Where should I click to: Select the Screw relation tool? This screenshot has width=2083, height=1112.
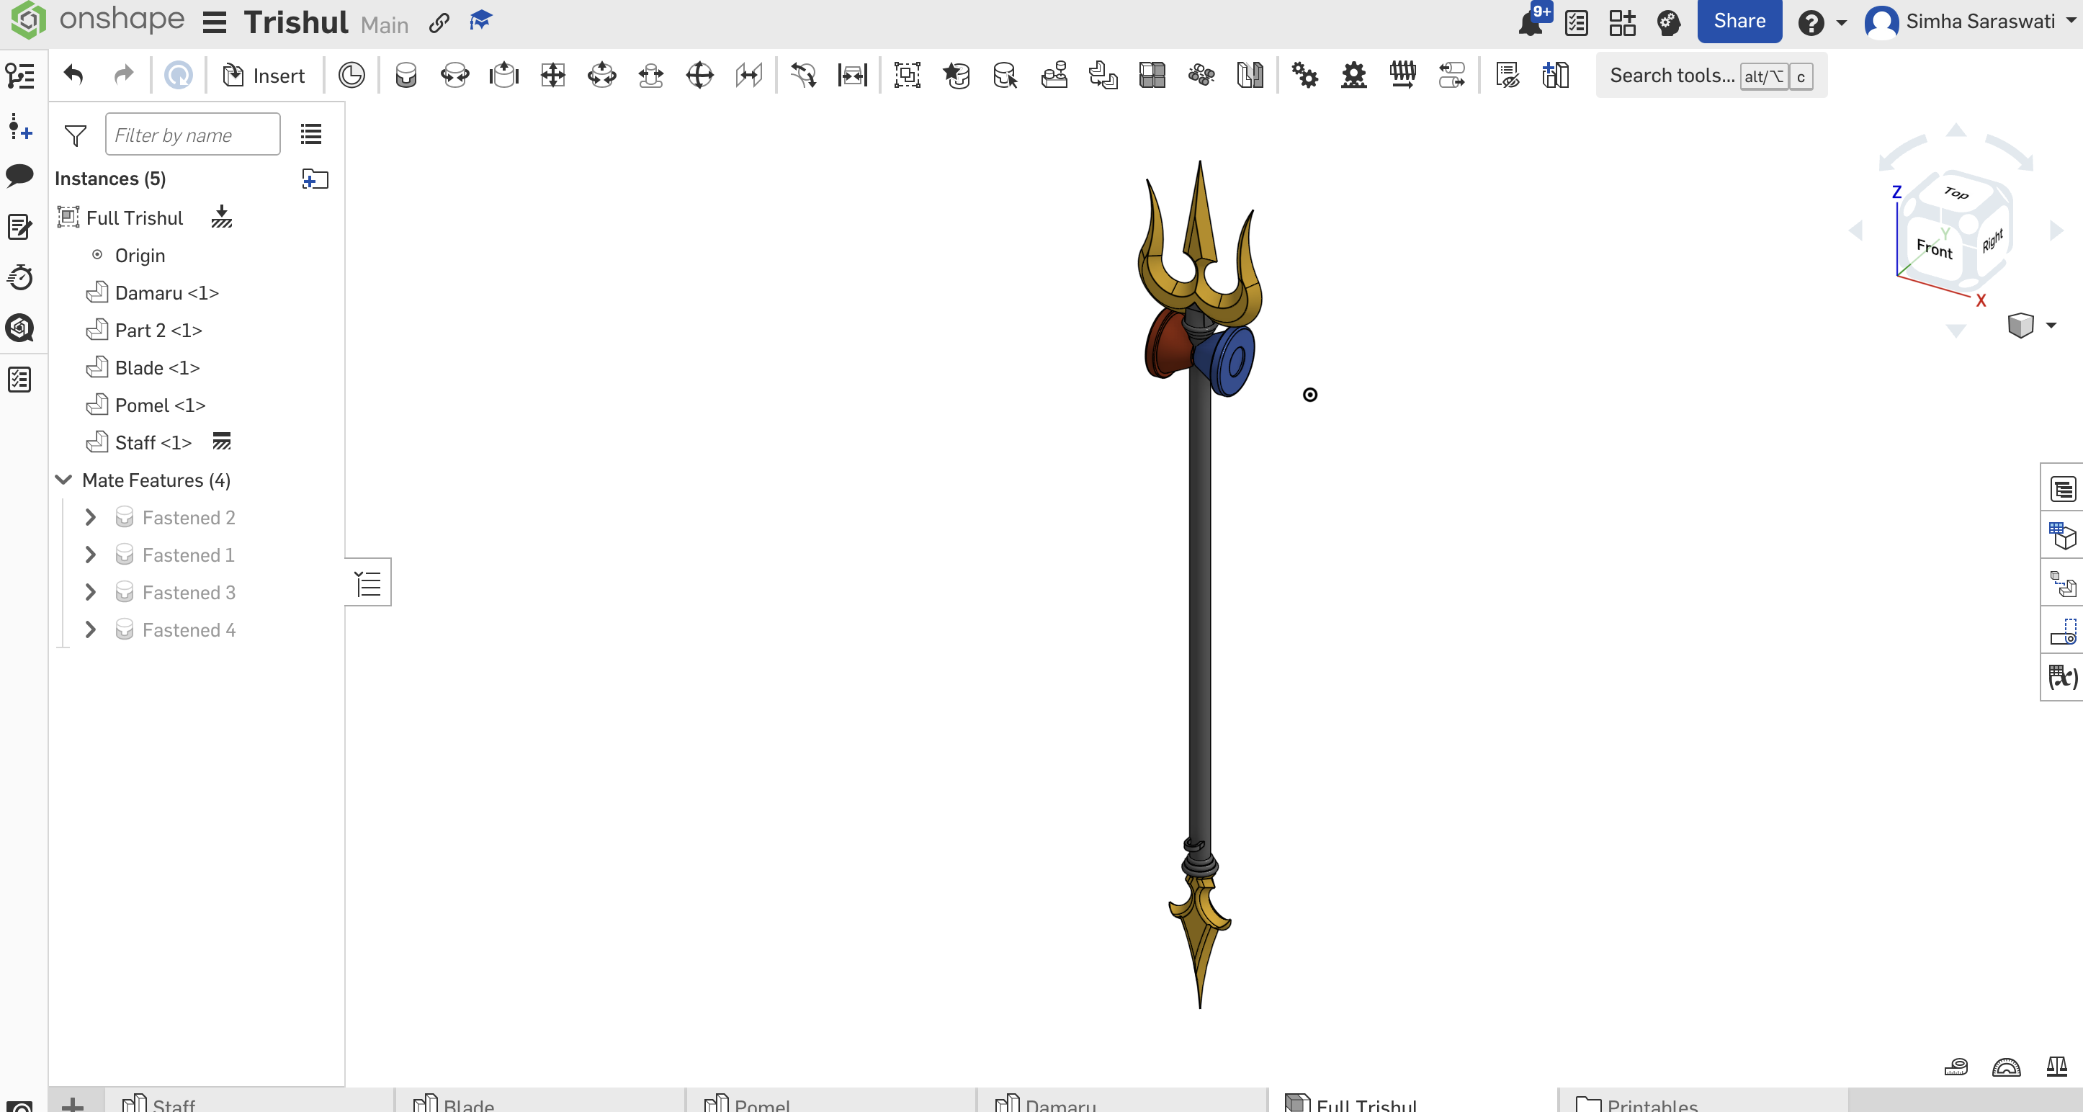pos(1403,75)
